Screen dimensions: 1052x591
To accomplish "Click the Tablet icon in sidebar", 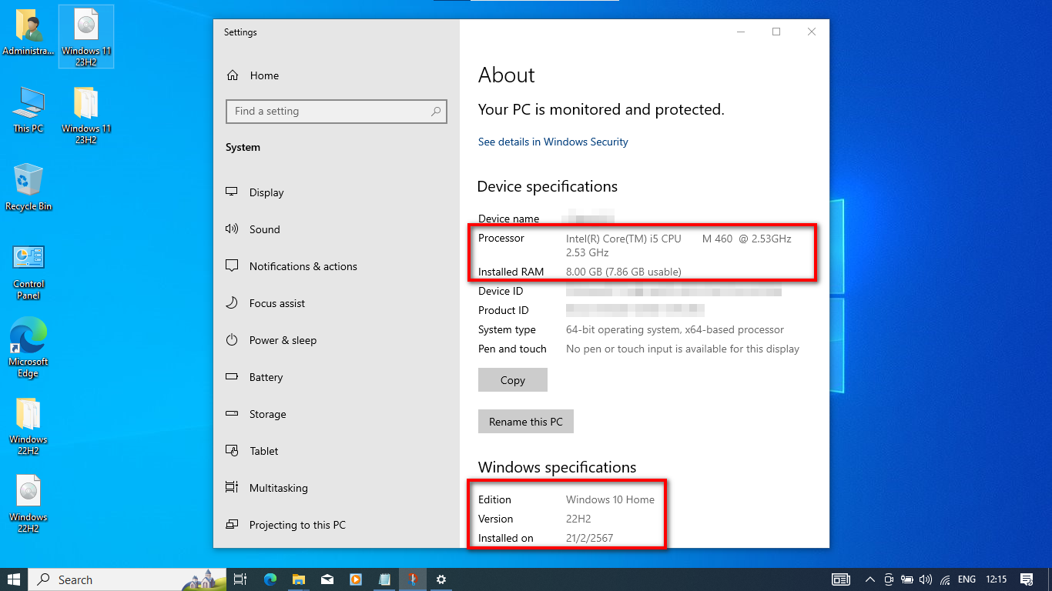I will click(232, 450).
